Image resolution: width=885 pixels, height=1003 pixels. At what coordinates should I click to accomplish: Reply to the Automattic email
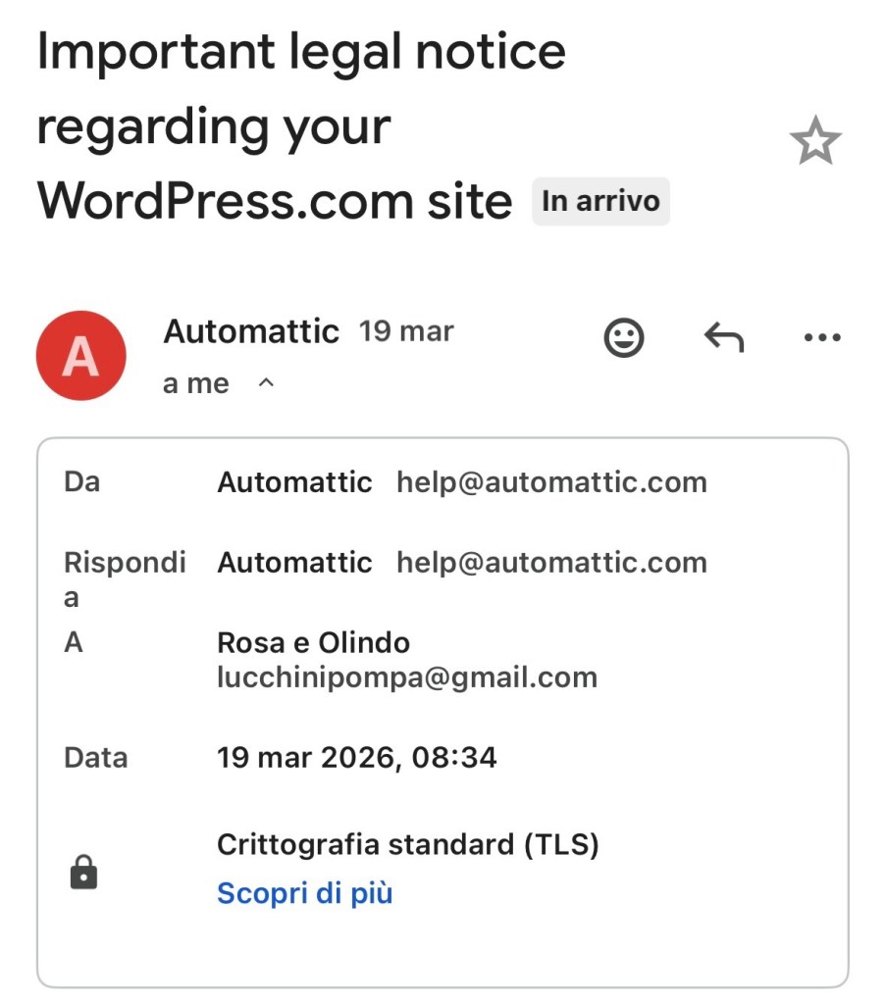724,338
